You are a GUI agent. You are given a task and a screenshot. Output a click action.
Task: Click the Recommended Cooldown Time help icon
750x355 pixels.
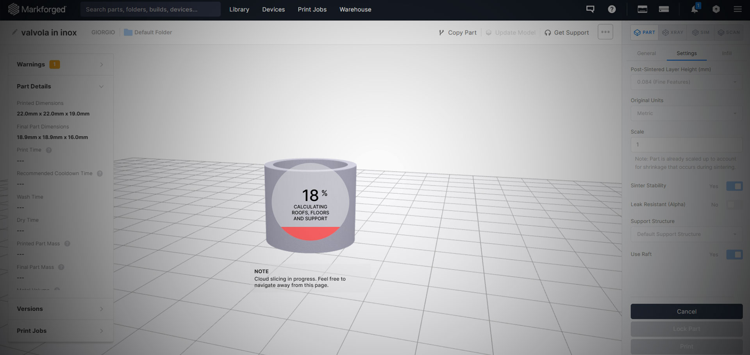100,174
